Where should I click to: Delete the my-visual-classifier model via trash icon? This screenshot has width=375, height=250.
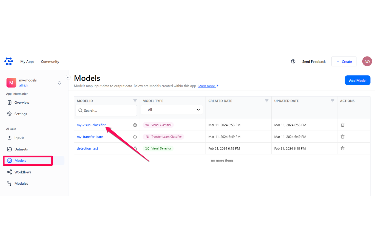coord(342,125)
